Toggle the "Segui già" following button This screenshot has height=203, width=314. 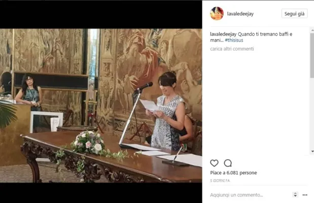click(294, 14)
